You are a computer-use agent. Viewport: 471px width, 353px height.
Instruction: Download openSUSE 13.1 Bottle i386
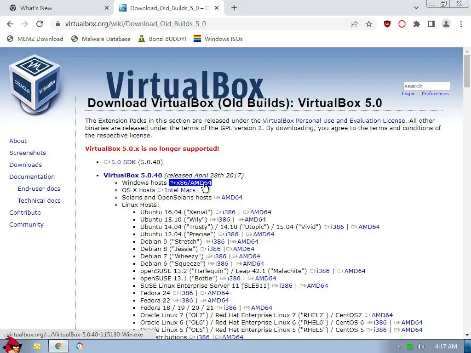pos(230,278)
